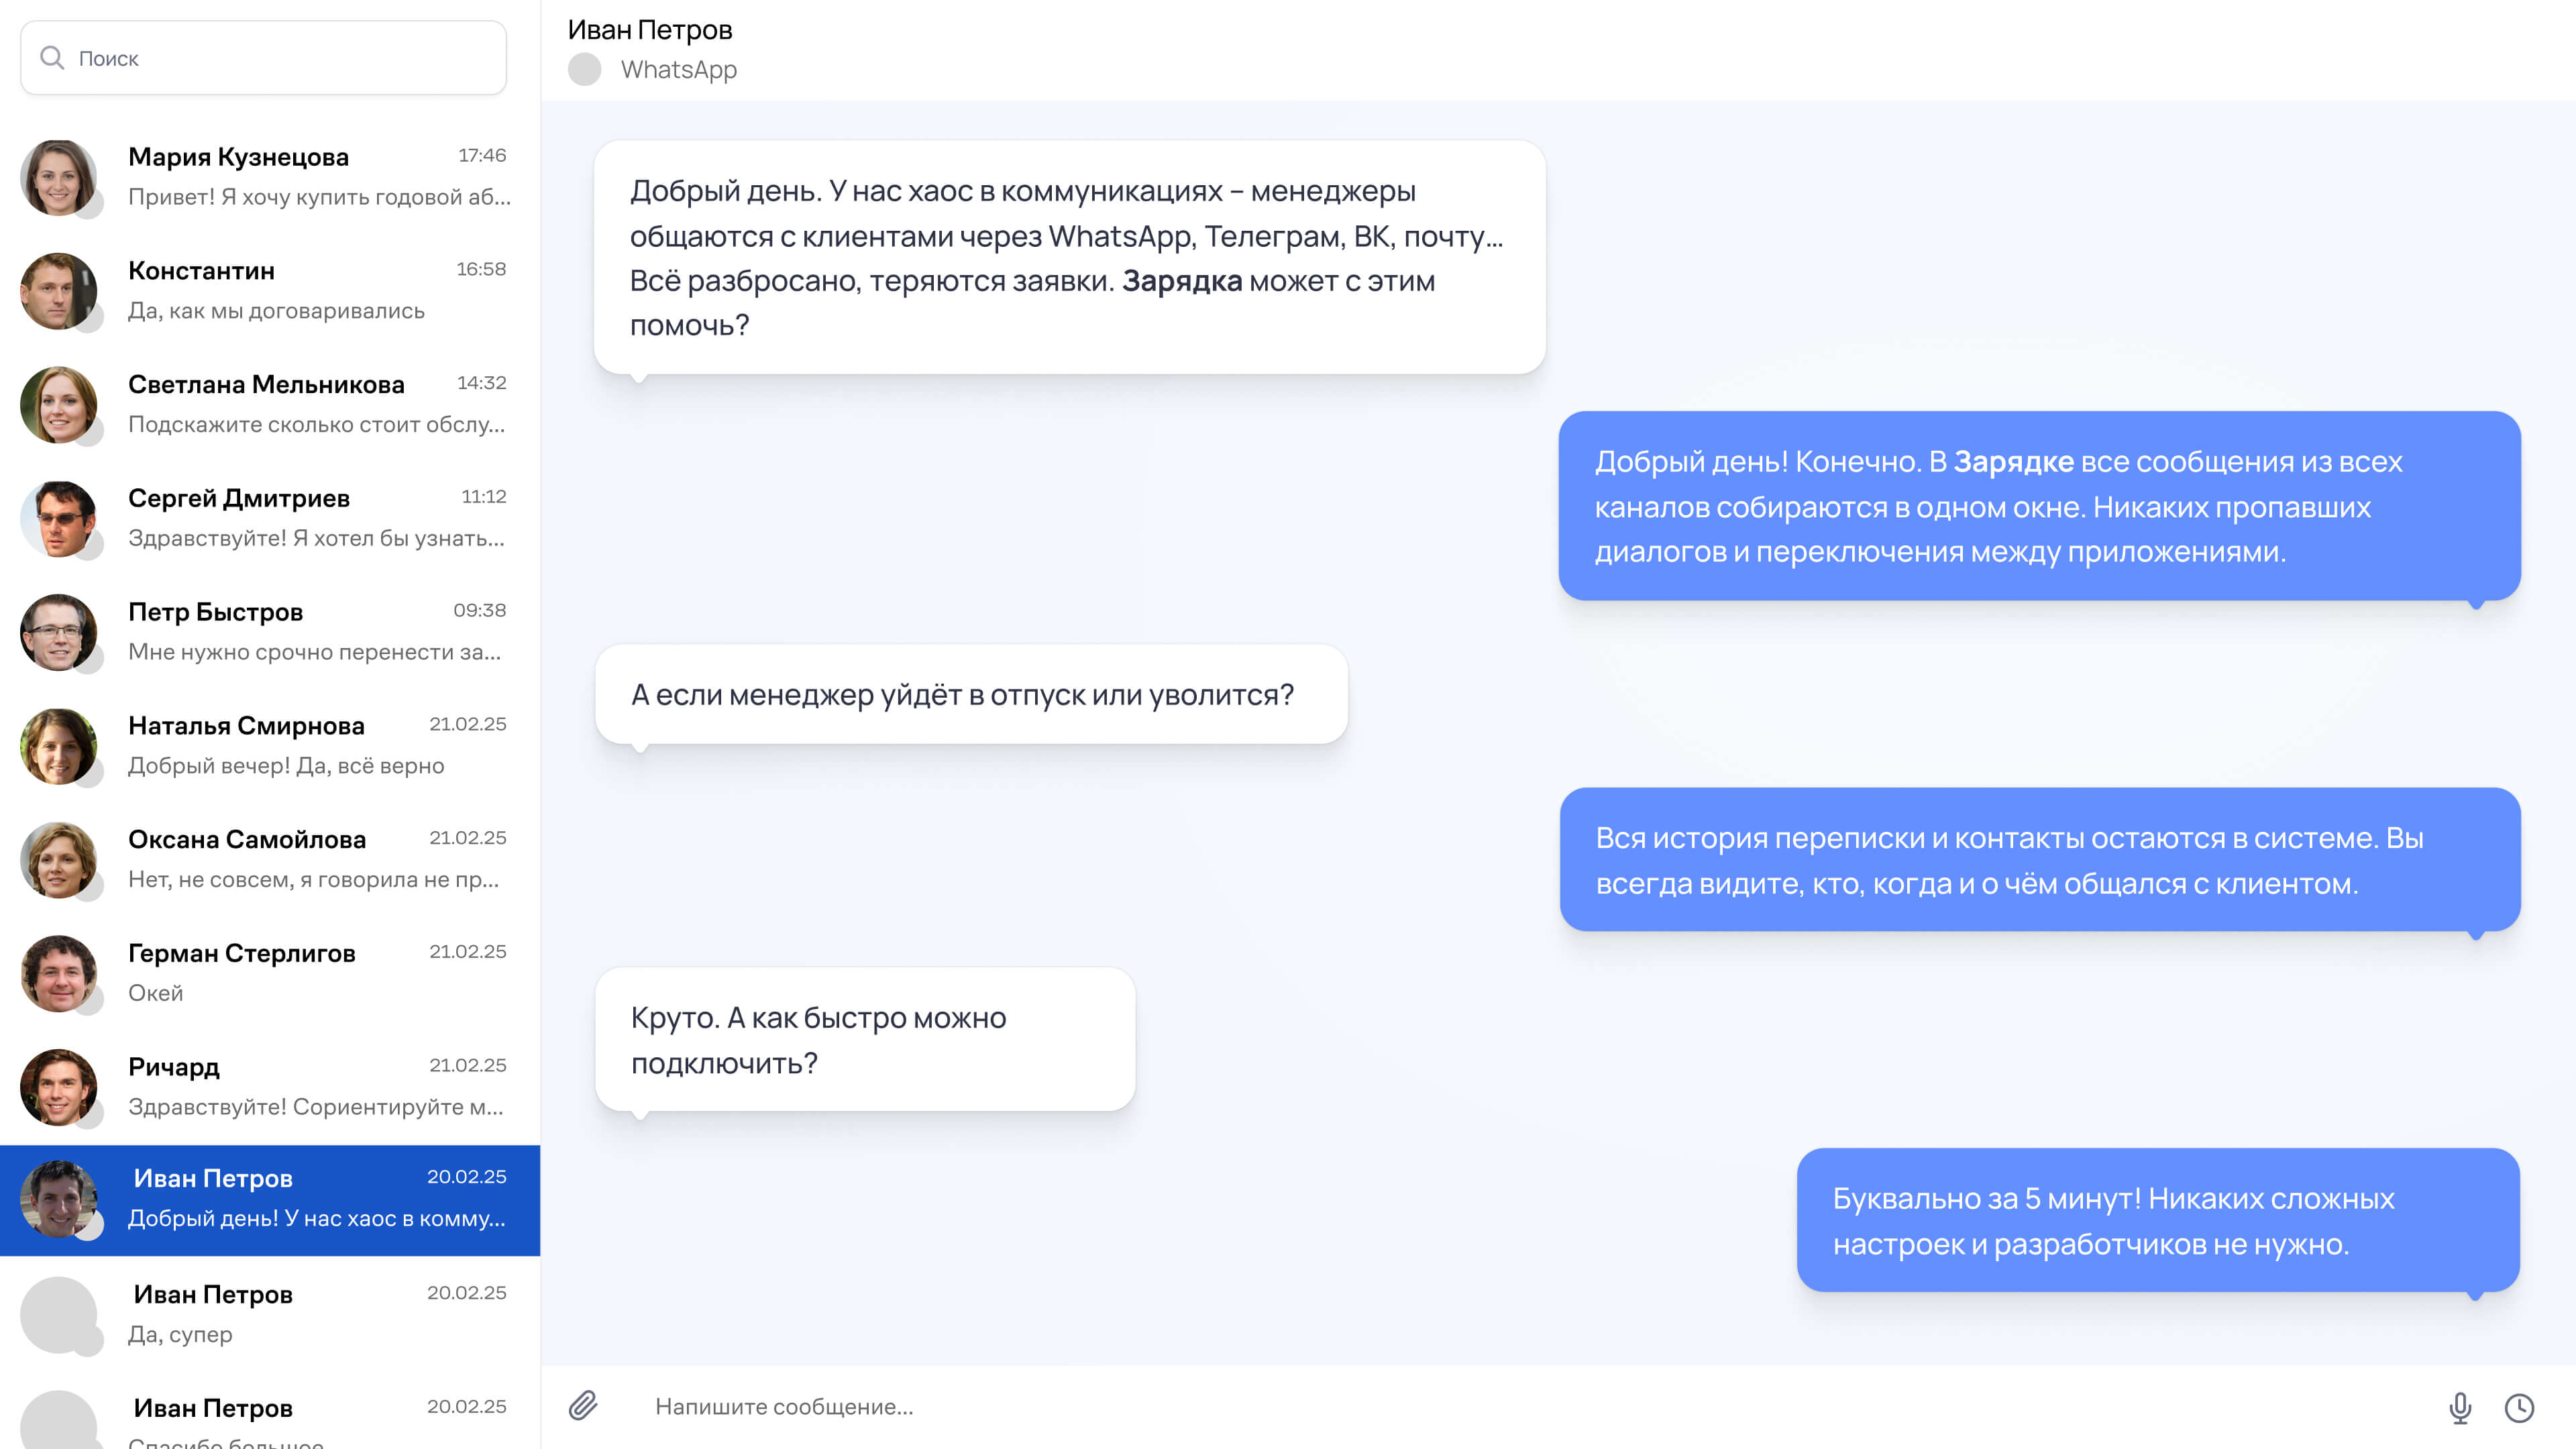The width and height of the screenshot is (2576, 1449).
Task: Open Иван Петров chat with "Да, супер"
Action: click(x=270, y=1314)
